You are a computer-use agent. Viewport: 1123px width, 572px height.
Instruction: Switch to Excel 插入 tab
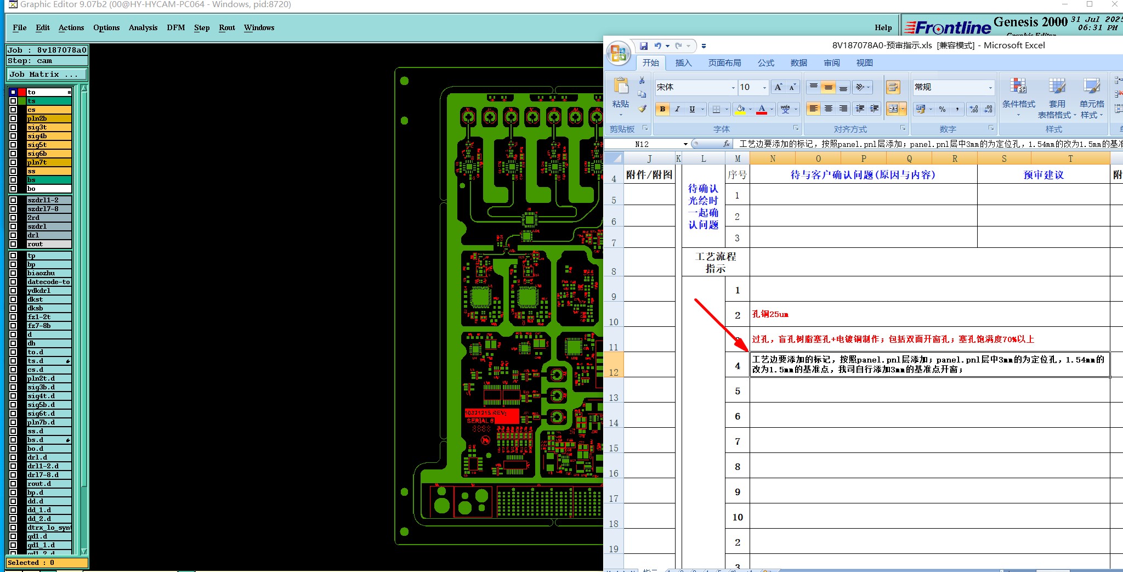[683, 63]
